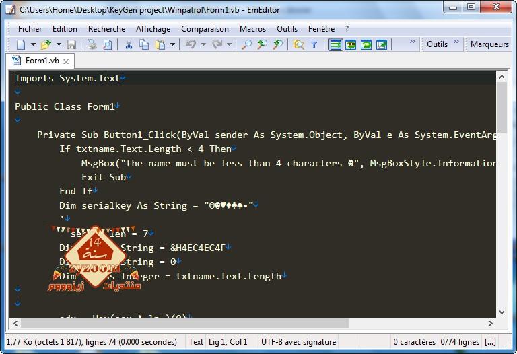Click the Undo arrow icon
Screen dimensions: 517x354
pyautogui.click(x=191, y=44)
